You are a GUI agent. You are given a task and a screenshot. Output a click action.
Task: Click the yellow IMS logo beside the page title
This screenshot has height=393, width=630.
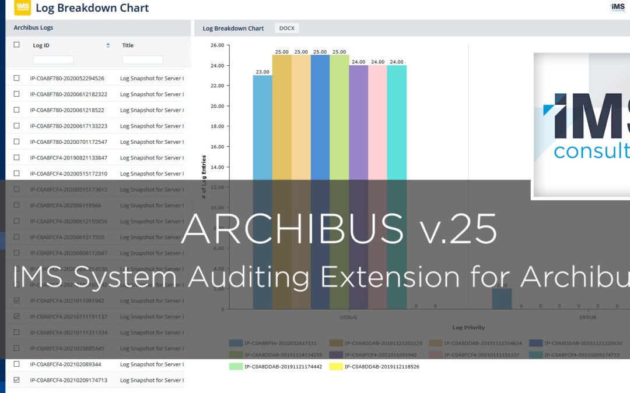23,7
